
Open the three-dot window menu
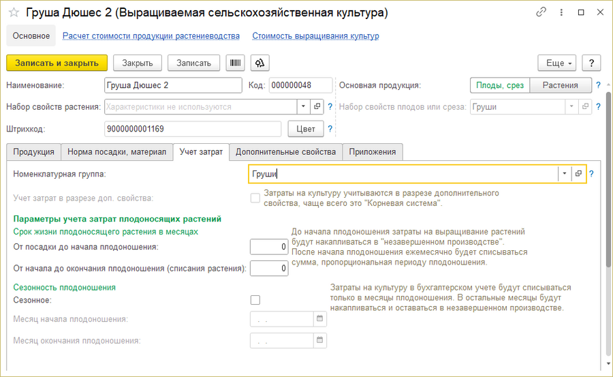561,12
